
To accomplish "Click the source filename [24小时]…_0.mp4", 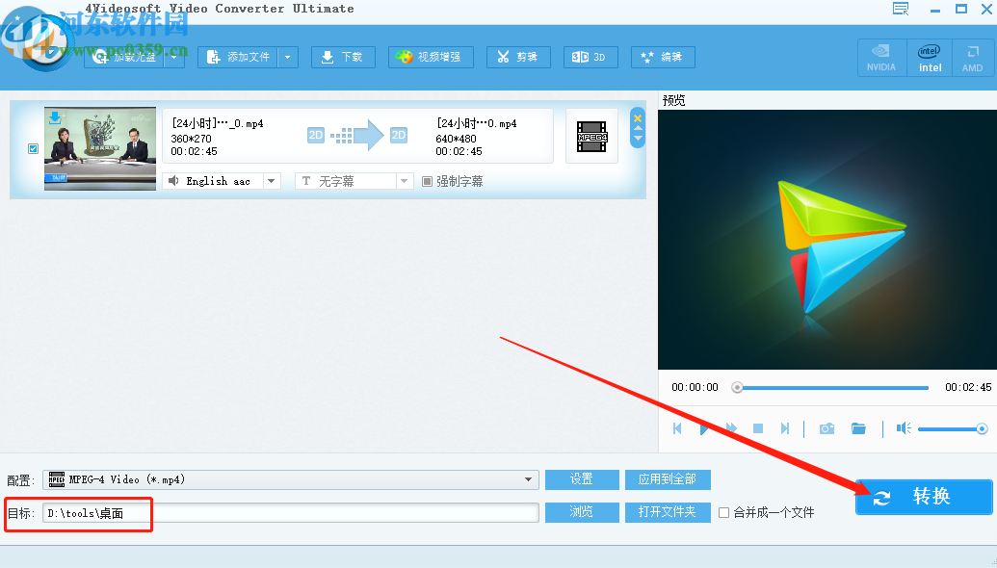I will (x=218, y=123).
